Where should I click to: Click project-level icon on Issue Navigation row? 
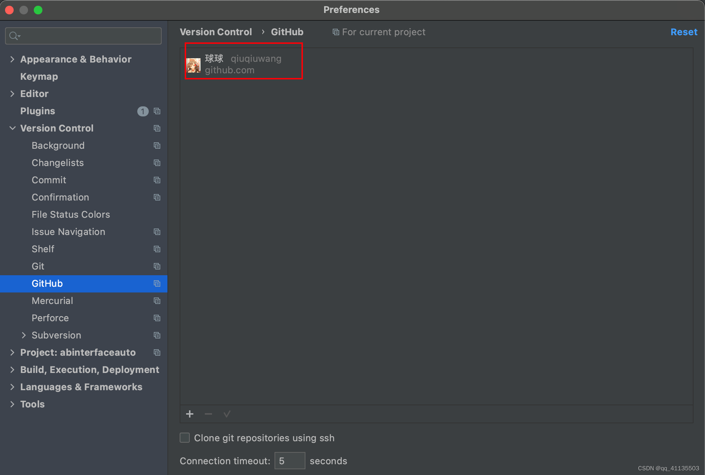click(x=157, y=232)
